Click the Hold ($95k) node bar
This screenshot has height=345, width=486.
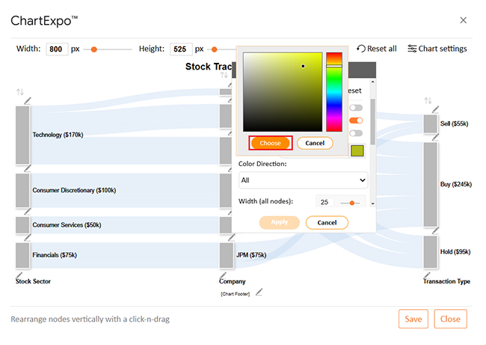[431, 251]
